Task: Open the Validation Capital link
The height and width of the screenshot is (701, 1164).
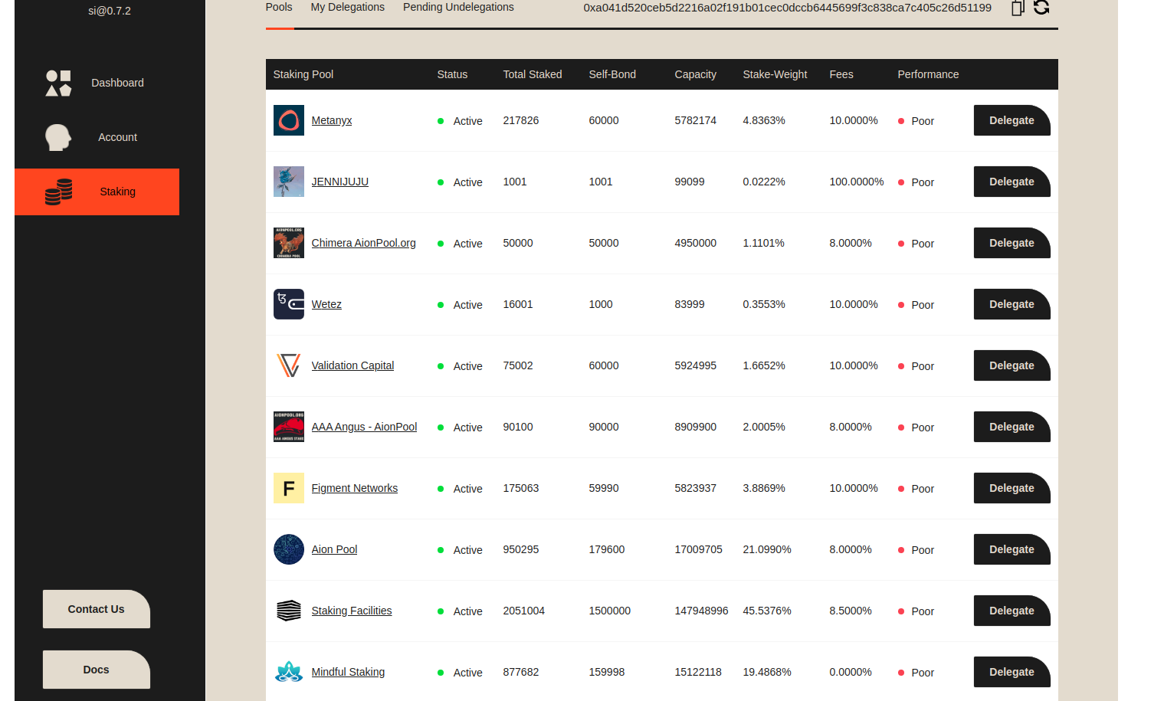Action: pyautogui.click(x=352, y=365)
